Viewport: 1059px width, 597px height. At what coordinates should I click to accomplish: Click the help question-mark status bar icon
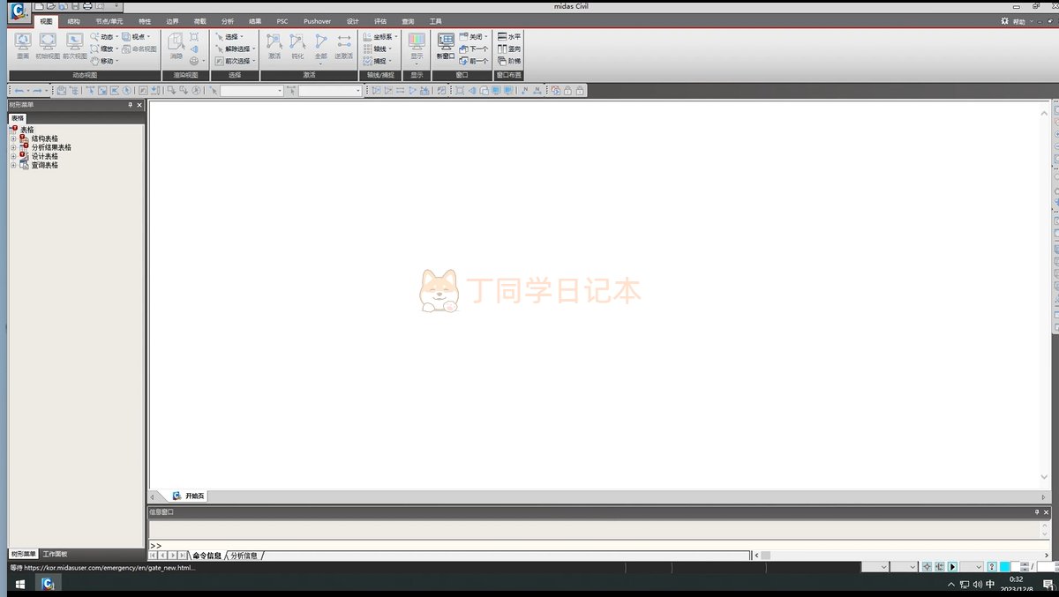[x=992, y=566]
